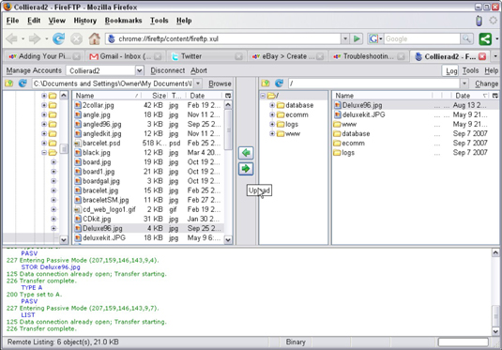This screenshot has height=350, width=502.
Task: Open the File menu
Action: click(12, 21)
